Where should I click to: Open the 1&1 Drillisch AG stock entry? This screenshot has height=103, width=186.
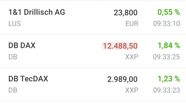coord(93,17)
